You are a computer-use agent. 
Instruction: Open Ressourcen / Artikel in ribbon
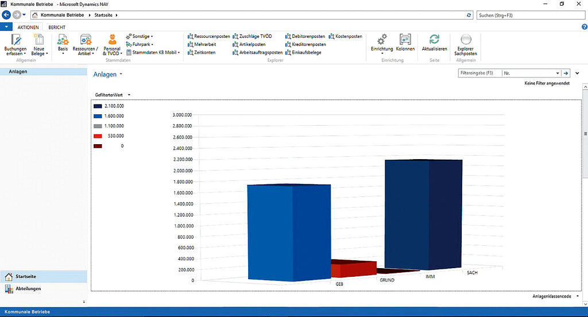pyautogui.click(x=86, y=40)
